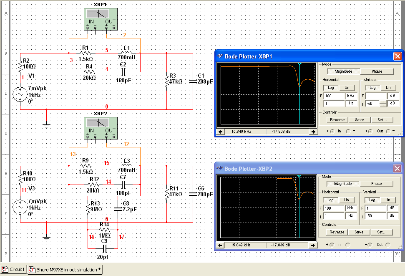
Task: Select capacitor C7 160pF symbol
Action: point(123,185)
